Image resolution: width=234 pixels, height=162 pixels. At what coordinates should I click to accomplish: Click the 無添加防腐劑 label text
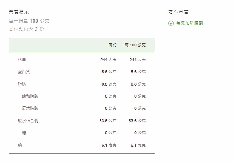(x=189, y=23)
